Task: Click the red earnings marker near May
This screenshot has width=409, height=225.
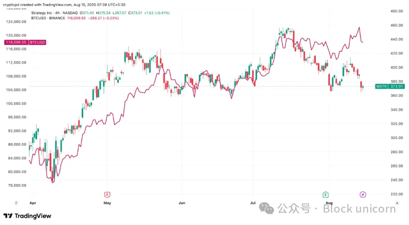Action: pyautogui.click(x=107, y=195)
